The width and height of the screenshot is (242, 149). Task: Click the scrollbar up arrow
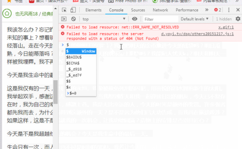pos(55,9)
